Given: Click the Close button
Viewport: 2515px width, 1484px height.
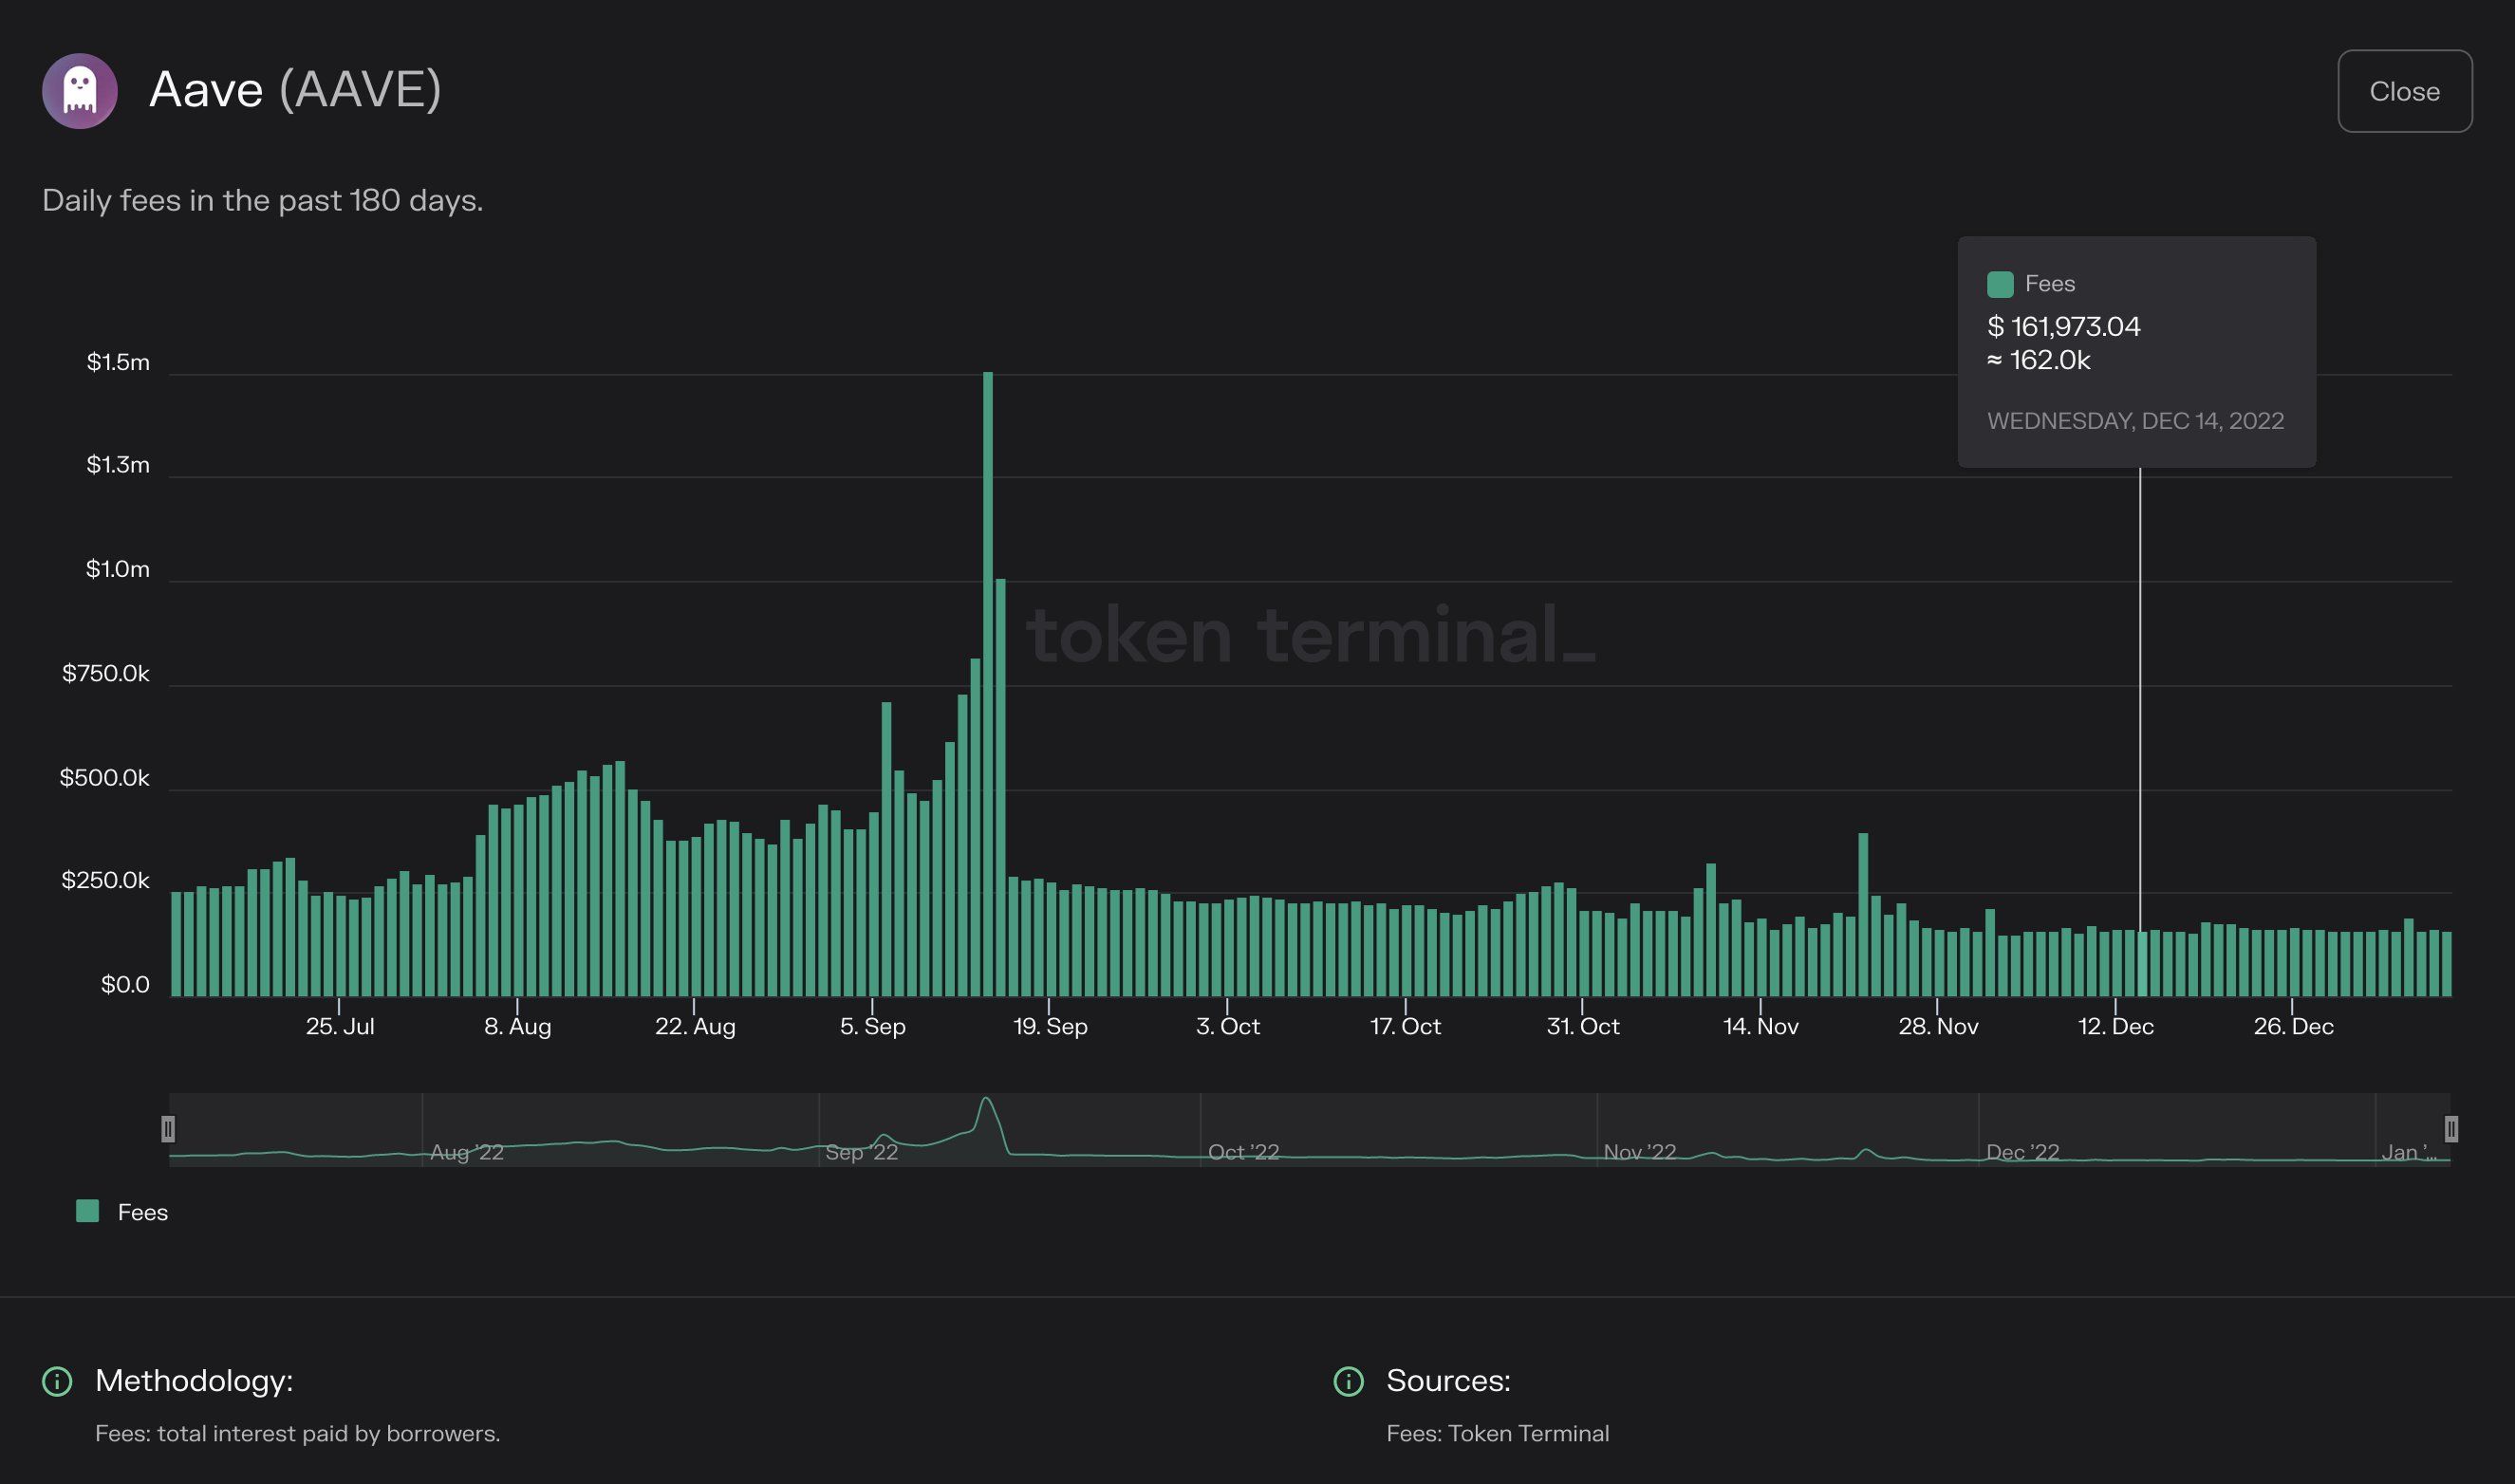Looking at the screenshot, I should click(2404, 91).
